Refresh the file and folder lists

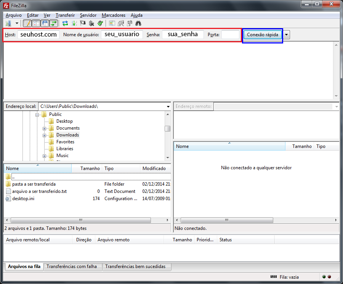pyautogui.click(x=65, y=23)
